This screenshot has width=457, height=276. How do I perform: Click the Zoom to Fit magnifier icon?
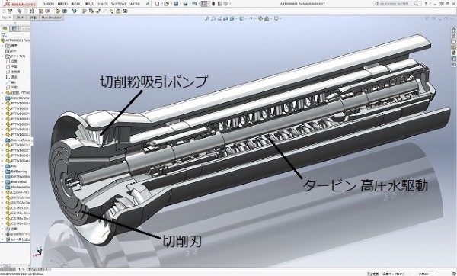tap(207, 18)
